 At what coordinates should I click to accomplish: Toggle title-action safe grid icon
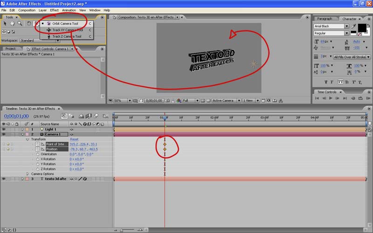[x=135, y=101]
